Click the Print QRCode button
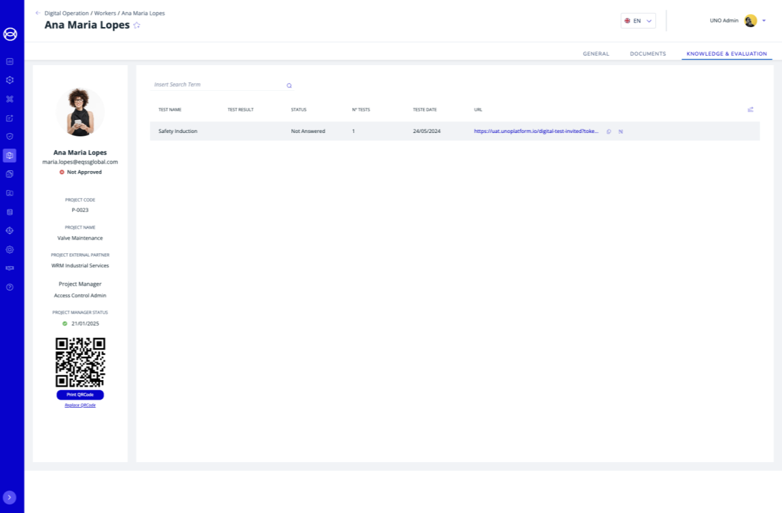 point(80,395)
